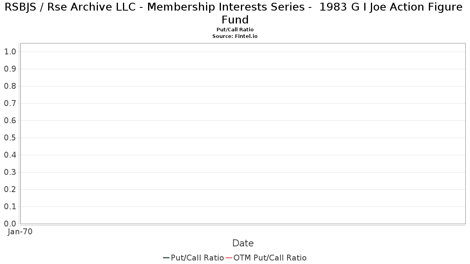This screenshot has height=264, width=470.
Task: Click the 0.8 y-axis tick label
Action: point(10,86)
